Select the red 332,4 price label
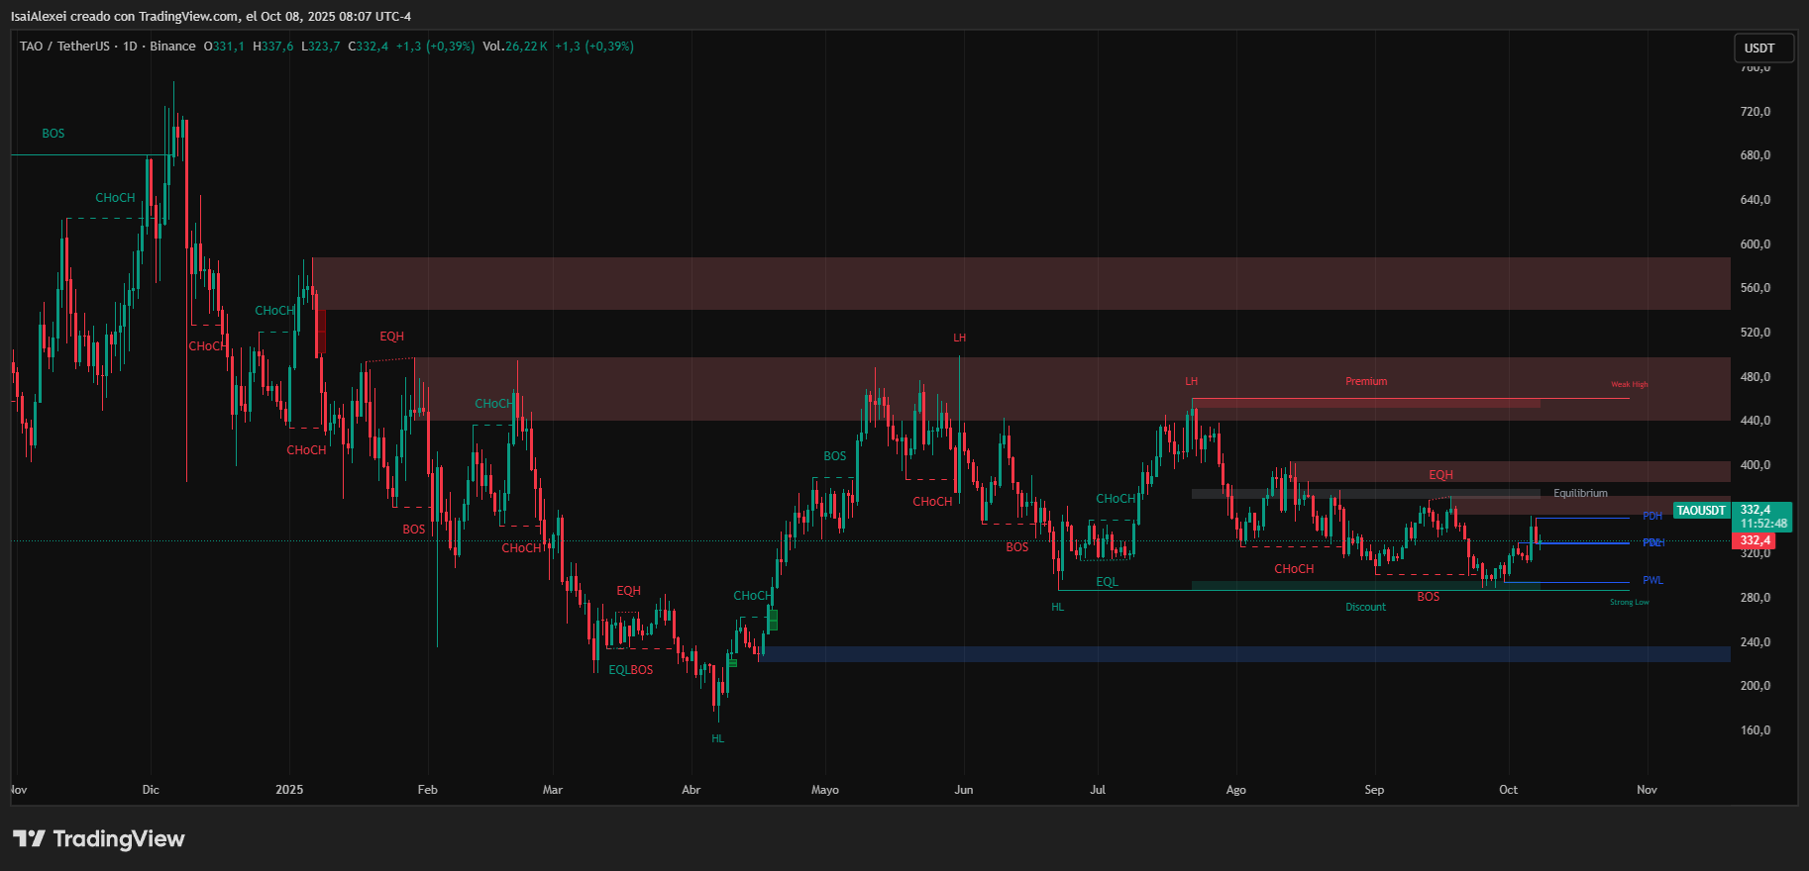The image size is (1809, 871). point(1755,540)
